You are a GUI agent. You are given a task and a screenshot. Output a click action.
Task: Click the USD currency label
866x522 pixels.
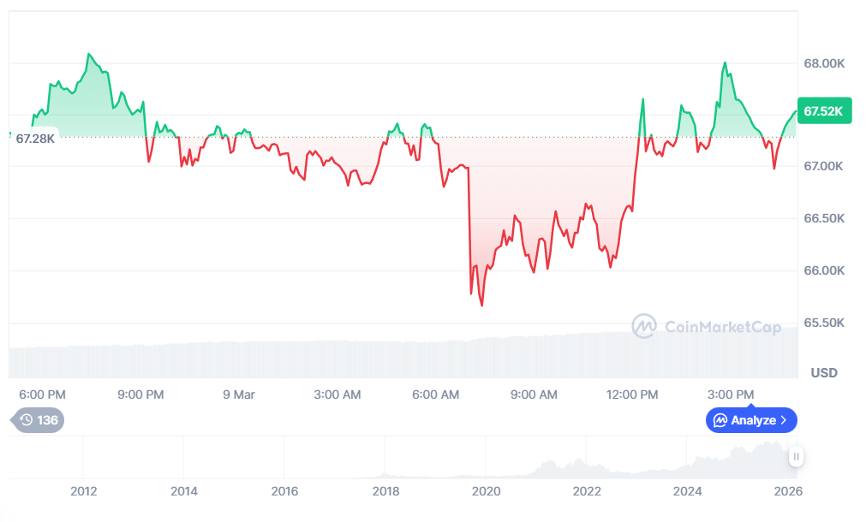(x=824, y=373)
